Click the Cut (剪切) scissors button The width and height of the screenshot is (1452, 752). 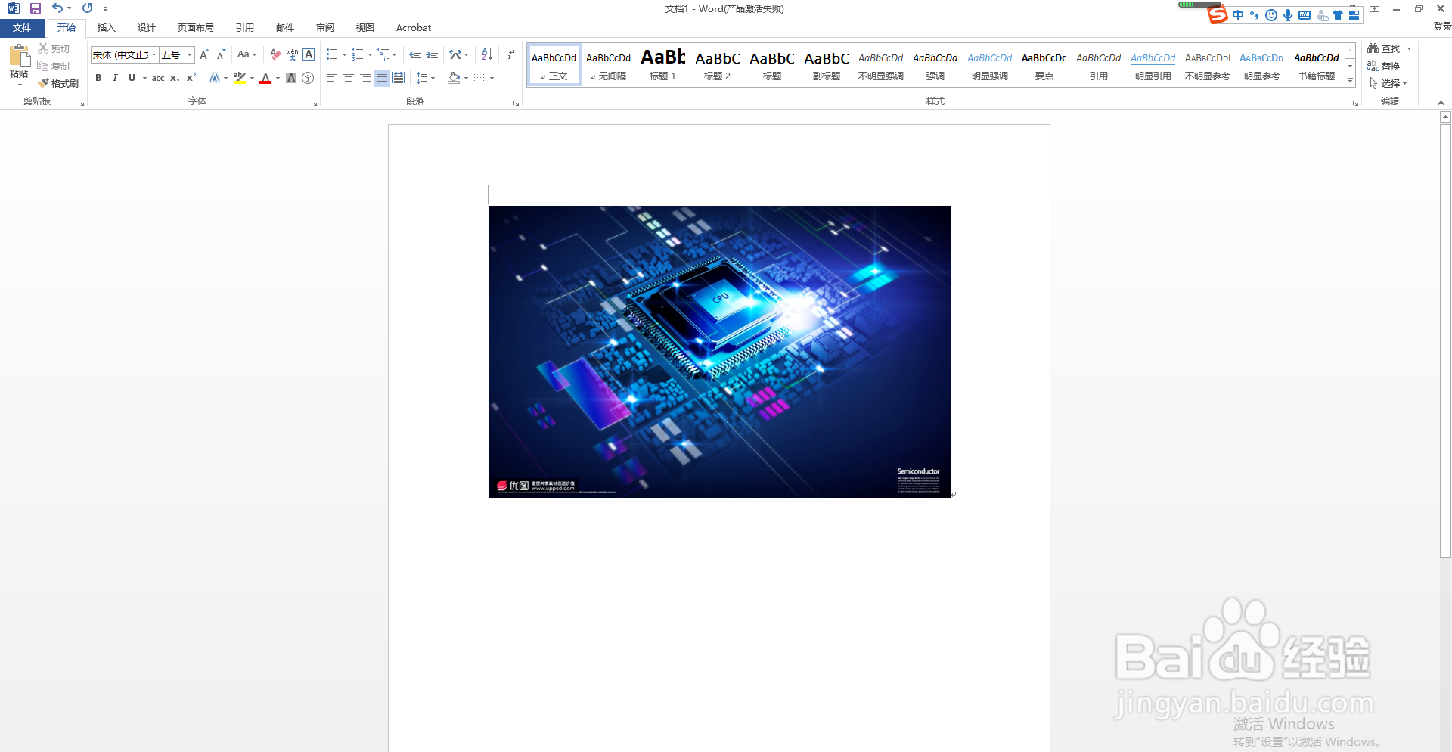point(54,48)
